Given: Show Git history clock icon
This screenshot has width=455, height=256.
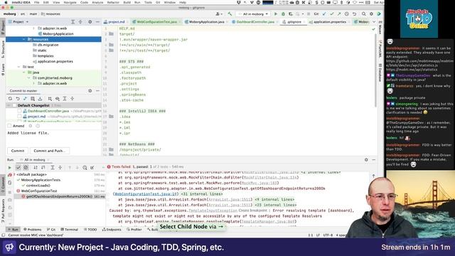Looking at the screenshot, I should tap(347, 14).
